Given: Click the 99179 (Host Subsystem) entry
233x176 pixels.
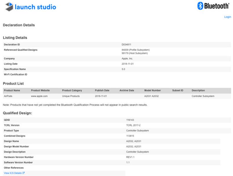Looking at the screenshot, I should pos(135,53).
